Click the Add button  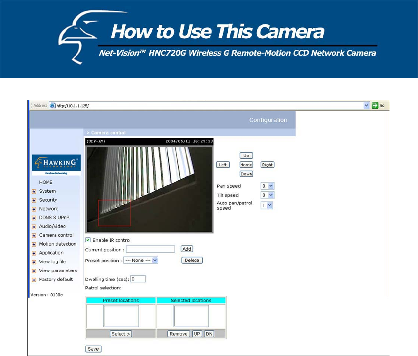pyautogui.click(x=187, y=249)
